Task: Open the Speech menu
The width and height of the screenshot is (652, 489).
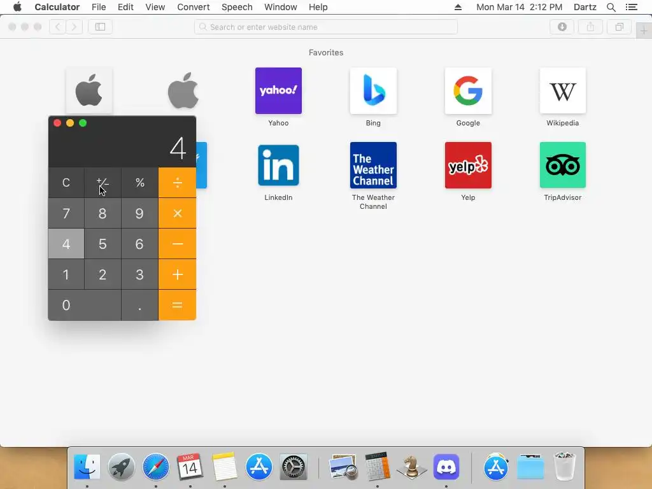Action: click(237, 7)
